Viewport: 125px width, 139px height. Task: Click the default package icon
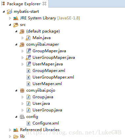click(x=22, y=32)
